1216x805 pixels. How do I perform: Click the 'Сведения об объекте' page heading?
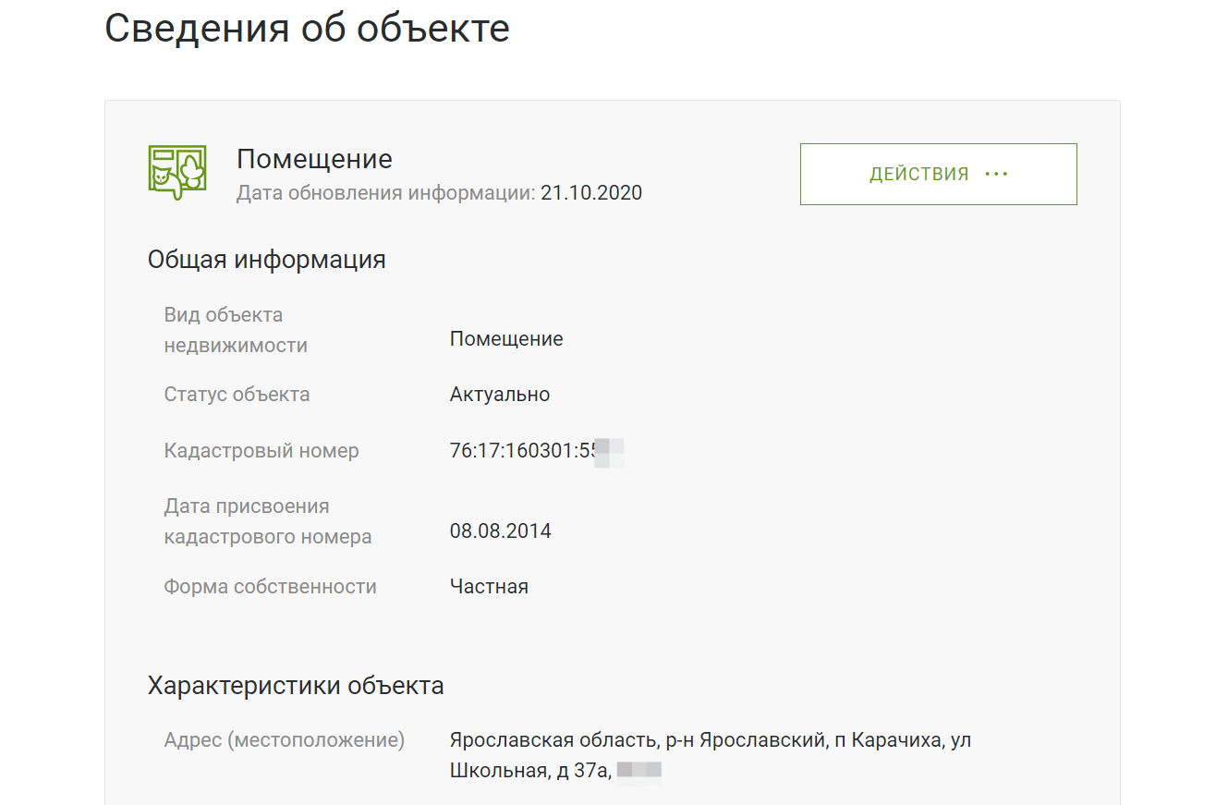(x=307, y=28)
